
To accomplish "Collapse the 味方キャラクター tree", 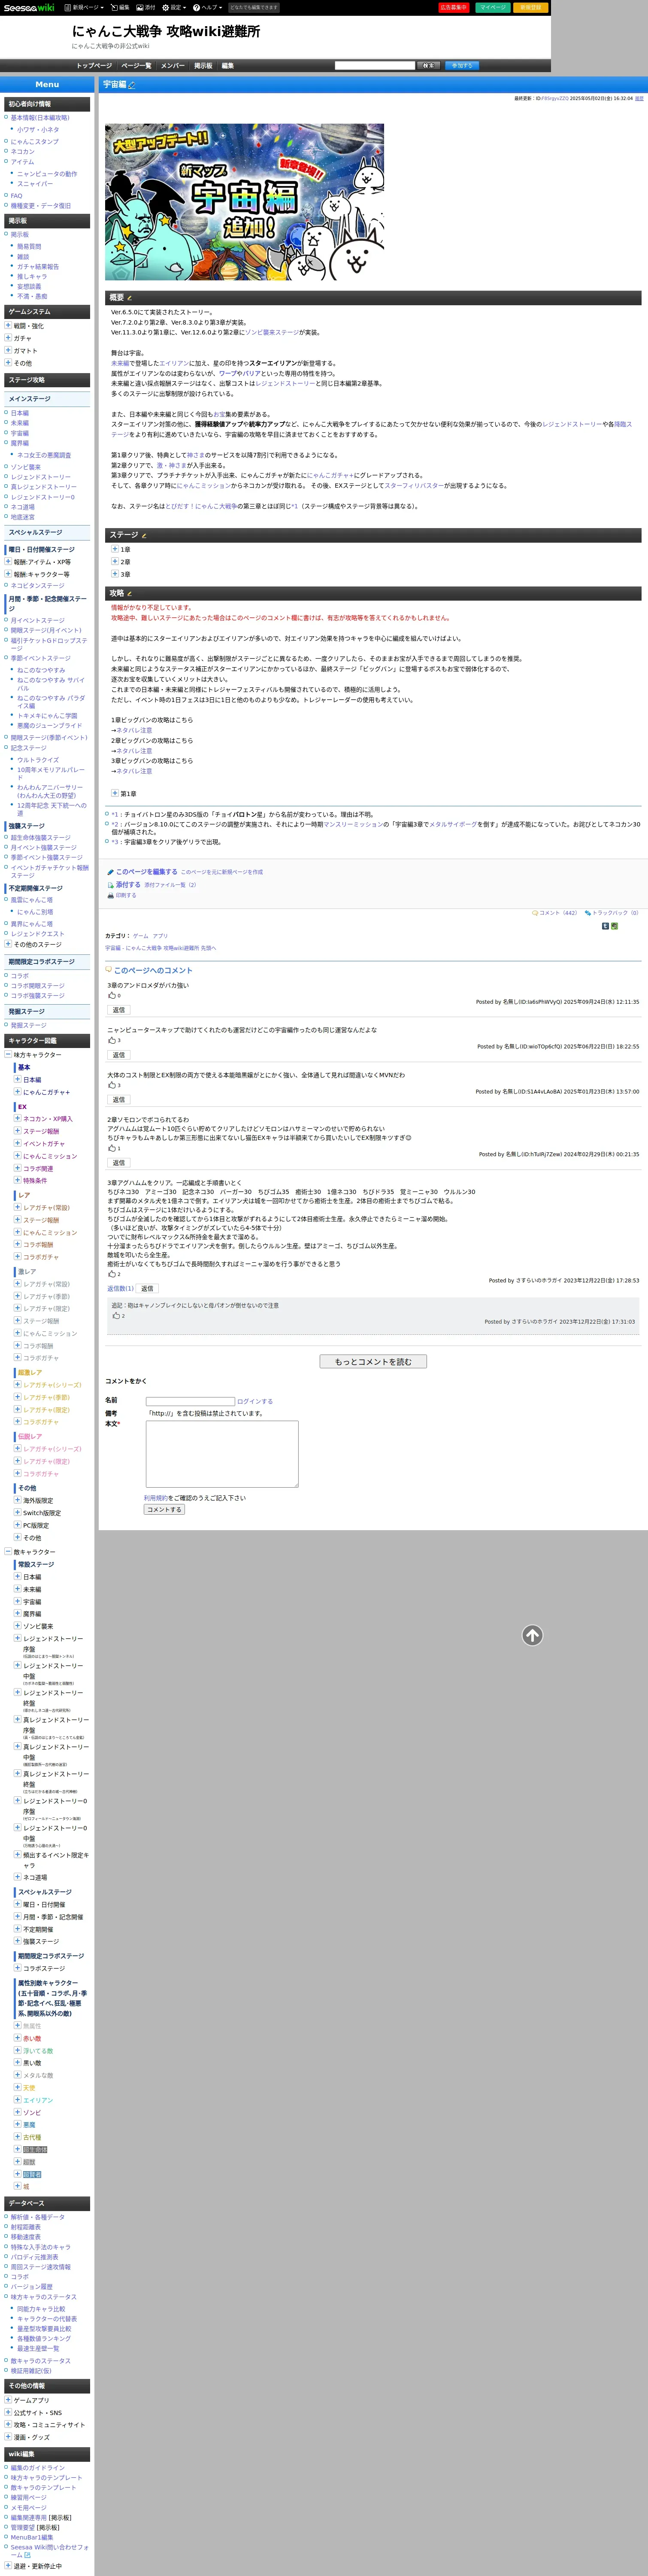I will click(x=8, y=1054).
